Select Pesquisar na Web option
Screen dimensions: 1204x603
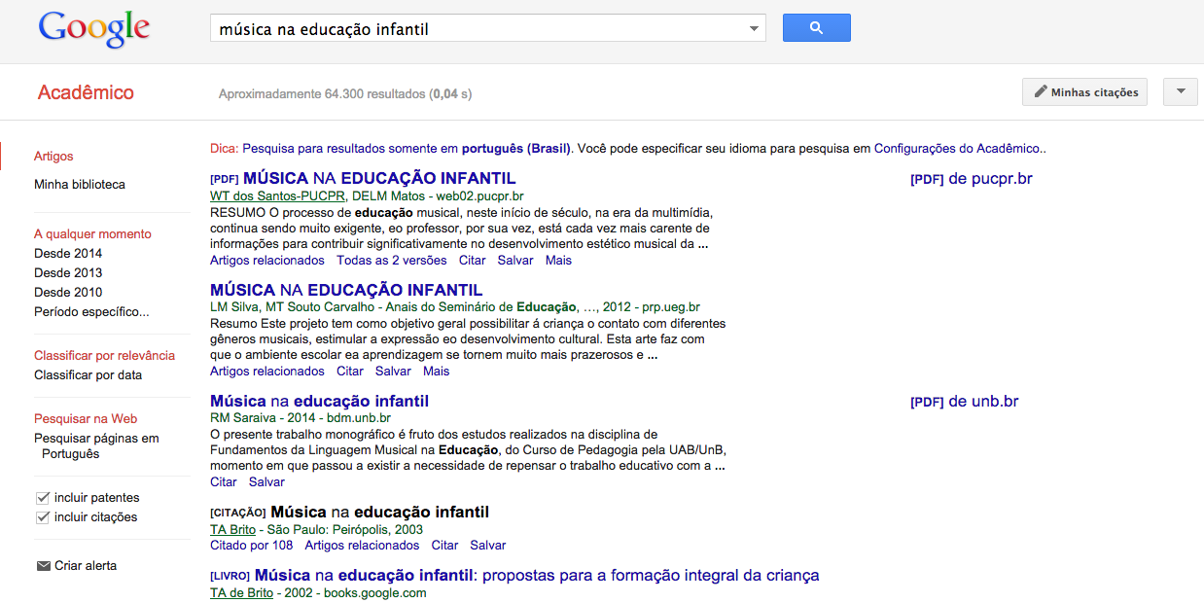[x=86, y=419]
